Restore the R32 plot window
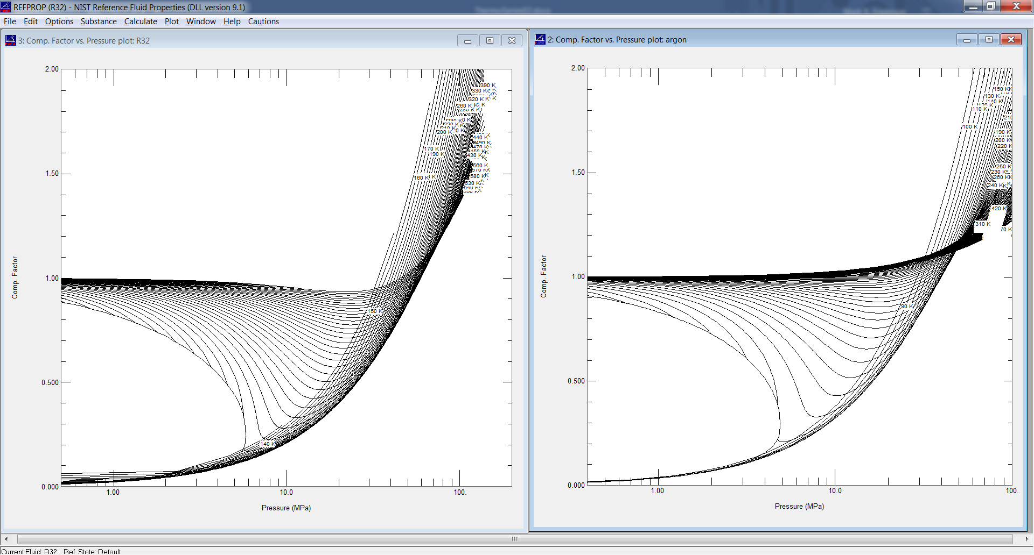 click(490, 40)
